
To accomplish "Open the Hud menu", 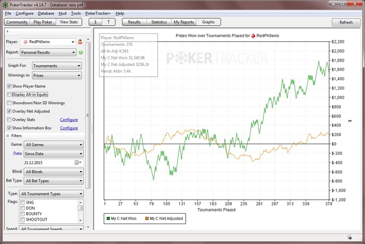I will coord(62,13).
